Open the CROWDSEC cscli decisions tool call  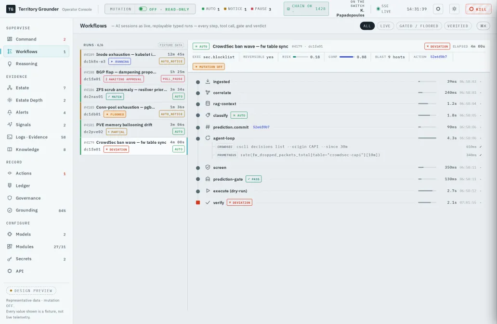[349, 147]
